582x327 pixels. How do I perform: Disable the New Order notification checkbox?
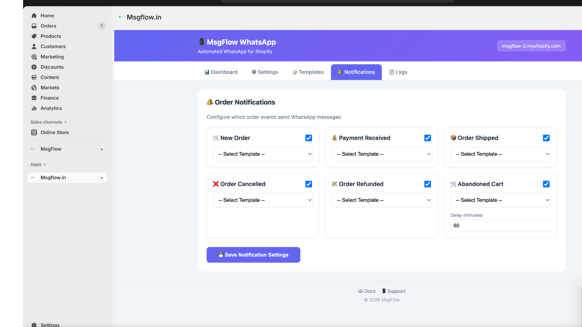309,138
